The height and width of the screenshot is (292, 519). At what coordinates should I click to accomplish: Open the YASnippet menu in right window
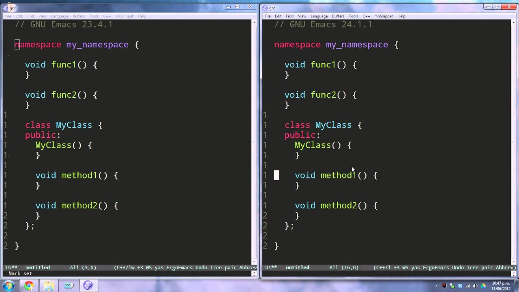[384, 16]
